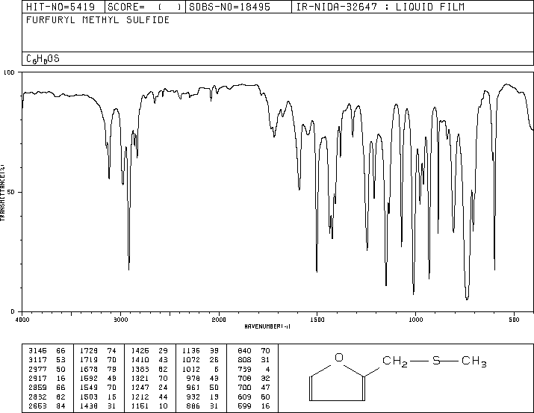Click peak table entry 3117
534x413 pixels.
click(x=37, y=360)
